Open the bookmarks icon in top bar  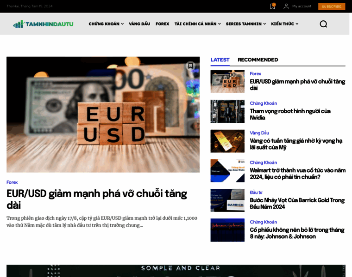[272, 6]
